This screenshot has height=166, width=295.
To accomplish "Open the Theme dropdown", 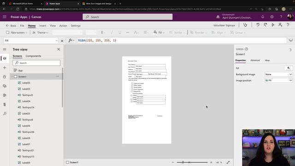I will [40, 33].
